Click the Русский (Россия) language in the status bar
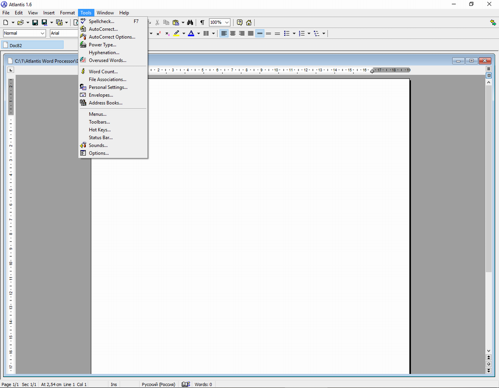Screen dimensions: 499x388 pyautogui.click(x=158, y=384)
